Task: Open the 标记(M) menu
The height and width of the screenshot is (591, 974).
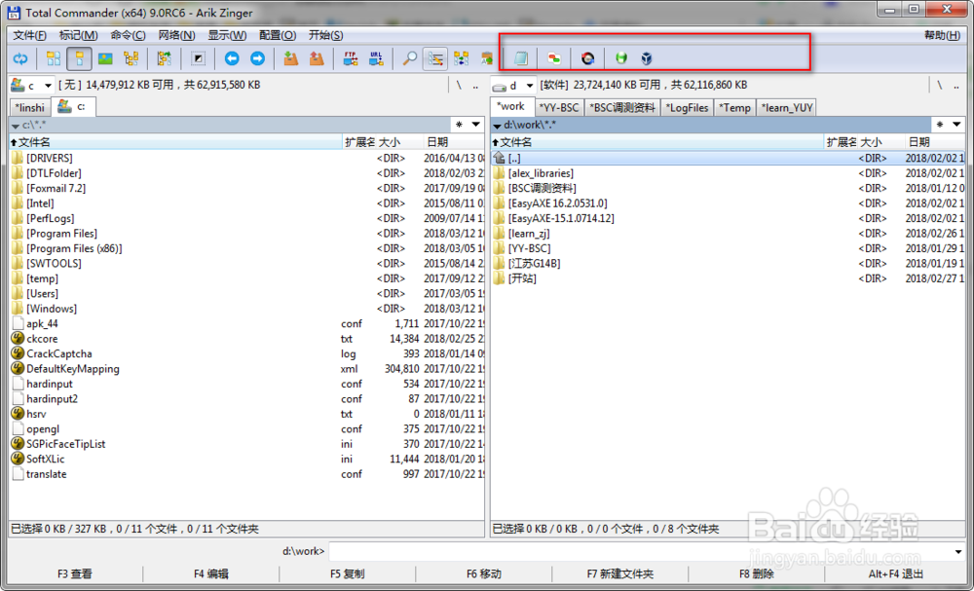Action: [x=78, y=35]
